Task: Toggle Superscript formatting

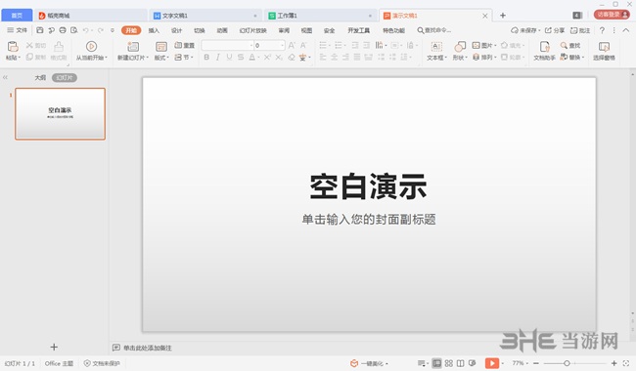Action: pos(267,58)
